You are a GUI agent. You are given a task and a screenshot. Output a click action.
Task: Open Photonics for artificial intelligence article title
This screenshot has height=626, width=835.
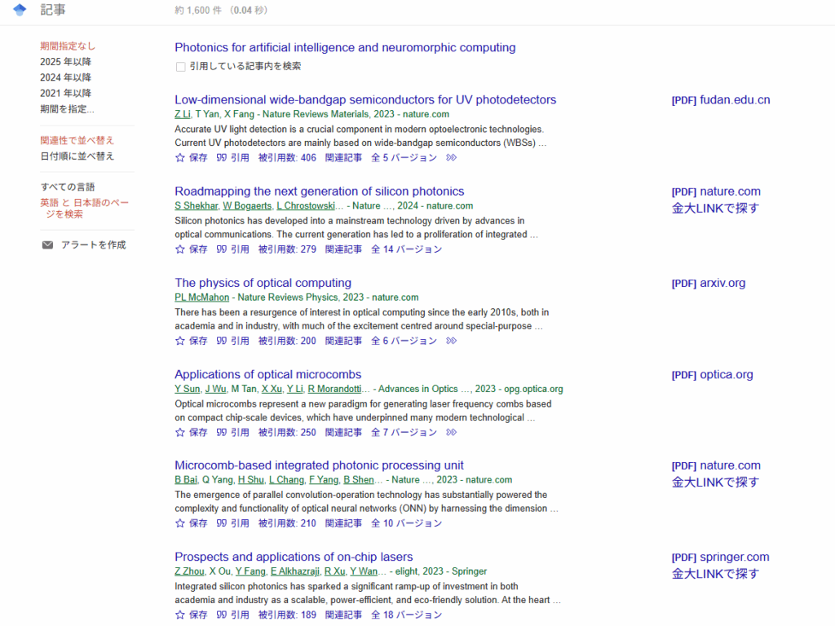pos(345,47)
